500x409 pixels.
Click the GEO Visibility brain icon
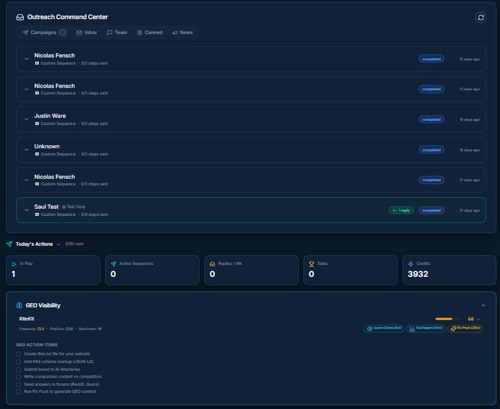(x=19, y=306)
